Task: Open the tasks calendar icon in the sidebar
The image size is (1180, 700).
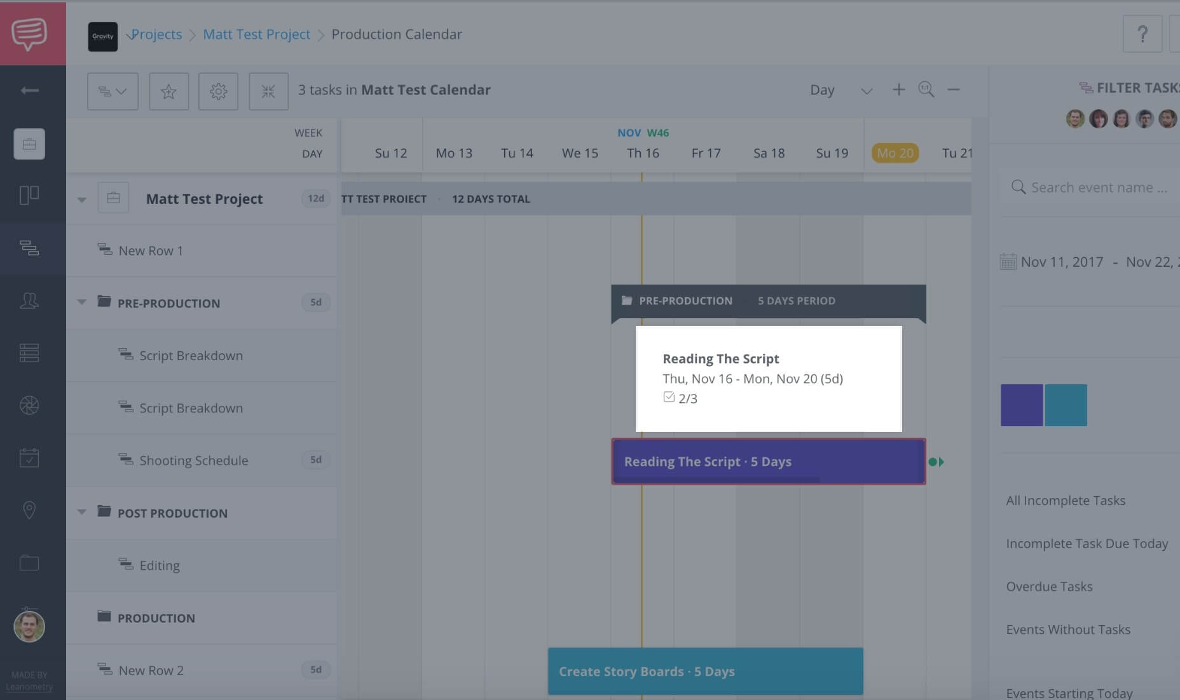Action: point(29,457)
